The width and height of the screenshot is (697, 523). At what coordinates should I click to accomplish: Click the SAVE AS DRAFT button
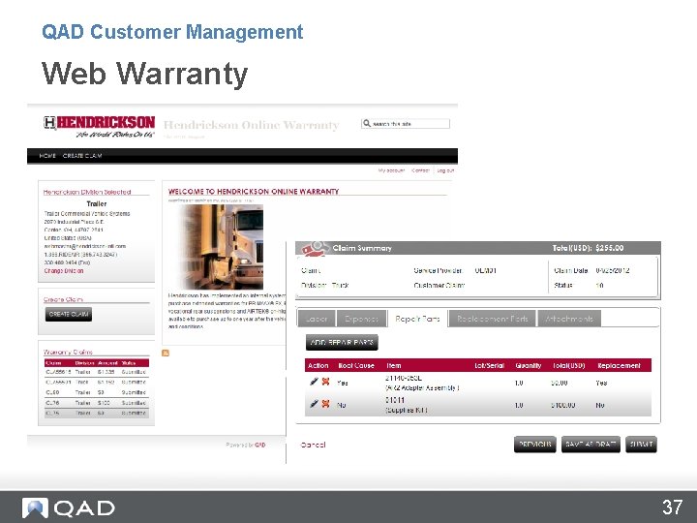(x=591, y=445)
